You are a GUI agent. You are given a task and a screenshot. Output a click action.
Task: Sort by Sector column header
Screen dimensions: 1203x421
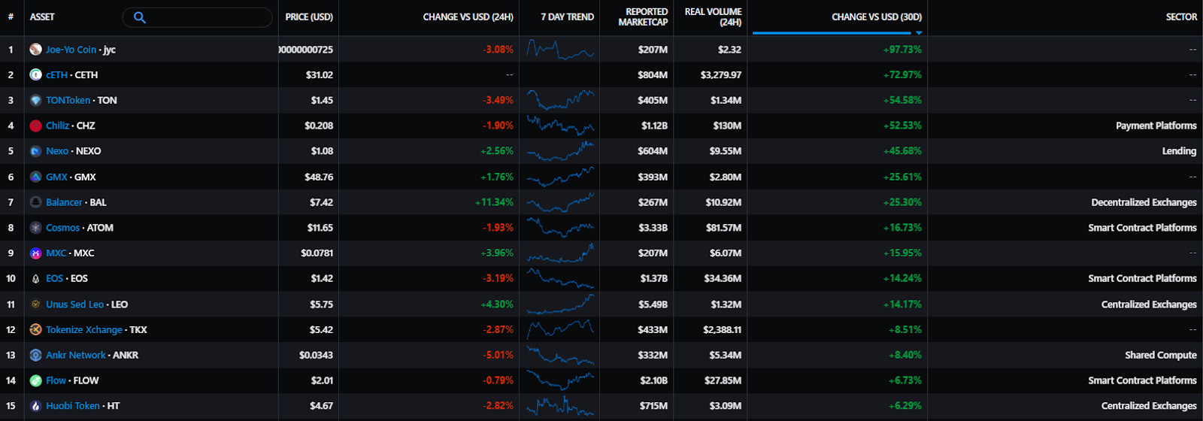click(x=1181, y=17)
